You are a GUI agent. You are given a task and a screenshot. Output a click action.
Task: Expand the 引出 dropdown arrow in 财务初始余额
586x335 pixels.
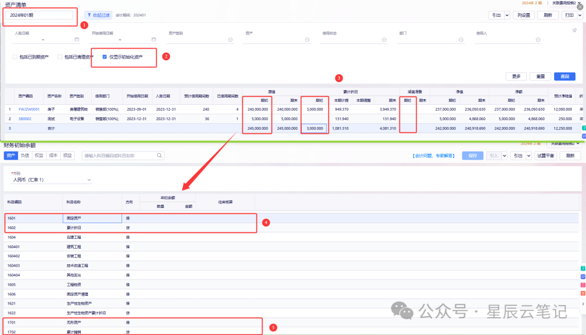528,156
